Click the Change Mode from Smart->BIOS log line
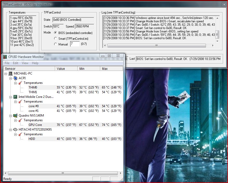This screenshot has height=183, width=228. 151,31
